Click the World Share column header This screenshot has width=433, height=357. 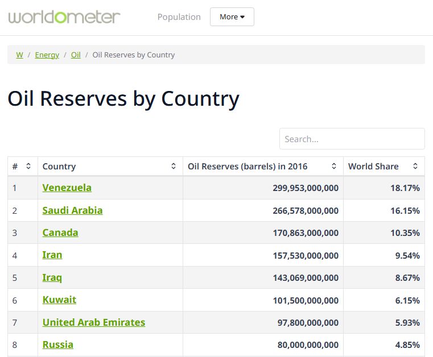click(373, 167)
